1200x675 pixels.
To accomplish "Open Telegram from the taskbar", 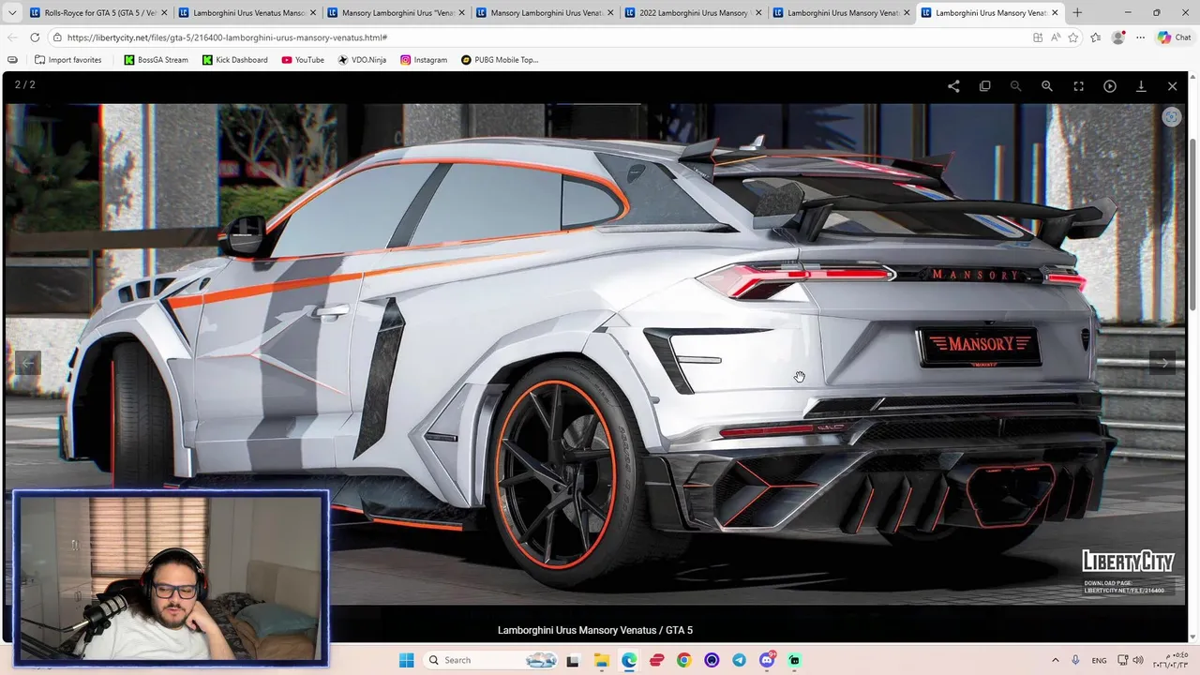I will point(739,660).
